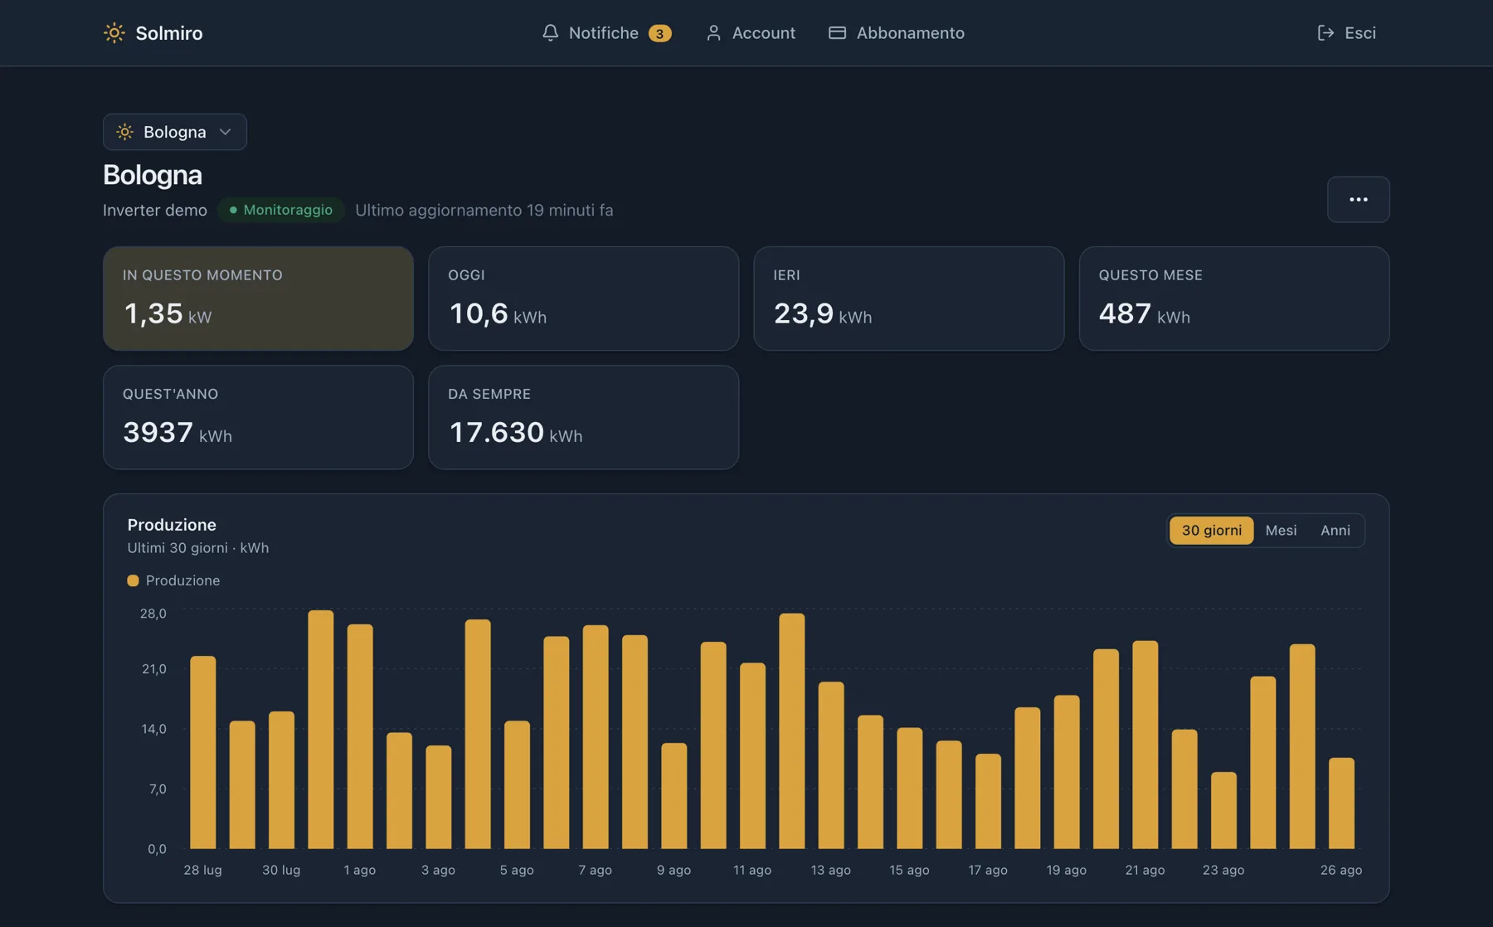This screenshot has width=1493, height=927.
Task: Click the Account person icon
Action: (x=713, y=32)
